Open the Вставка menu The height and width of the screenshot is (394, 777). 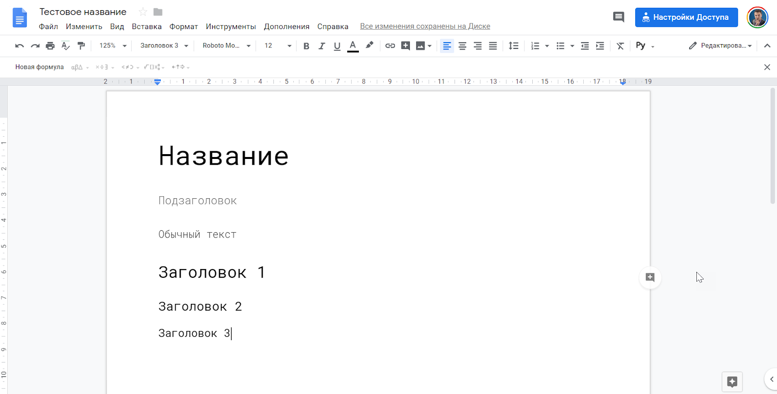(x=147, y=26)
